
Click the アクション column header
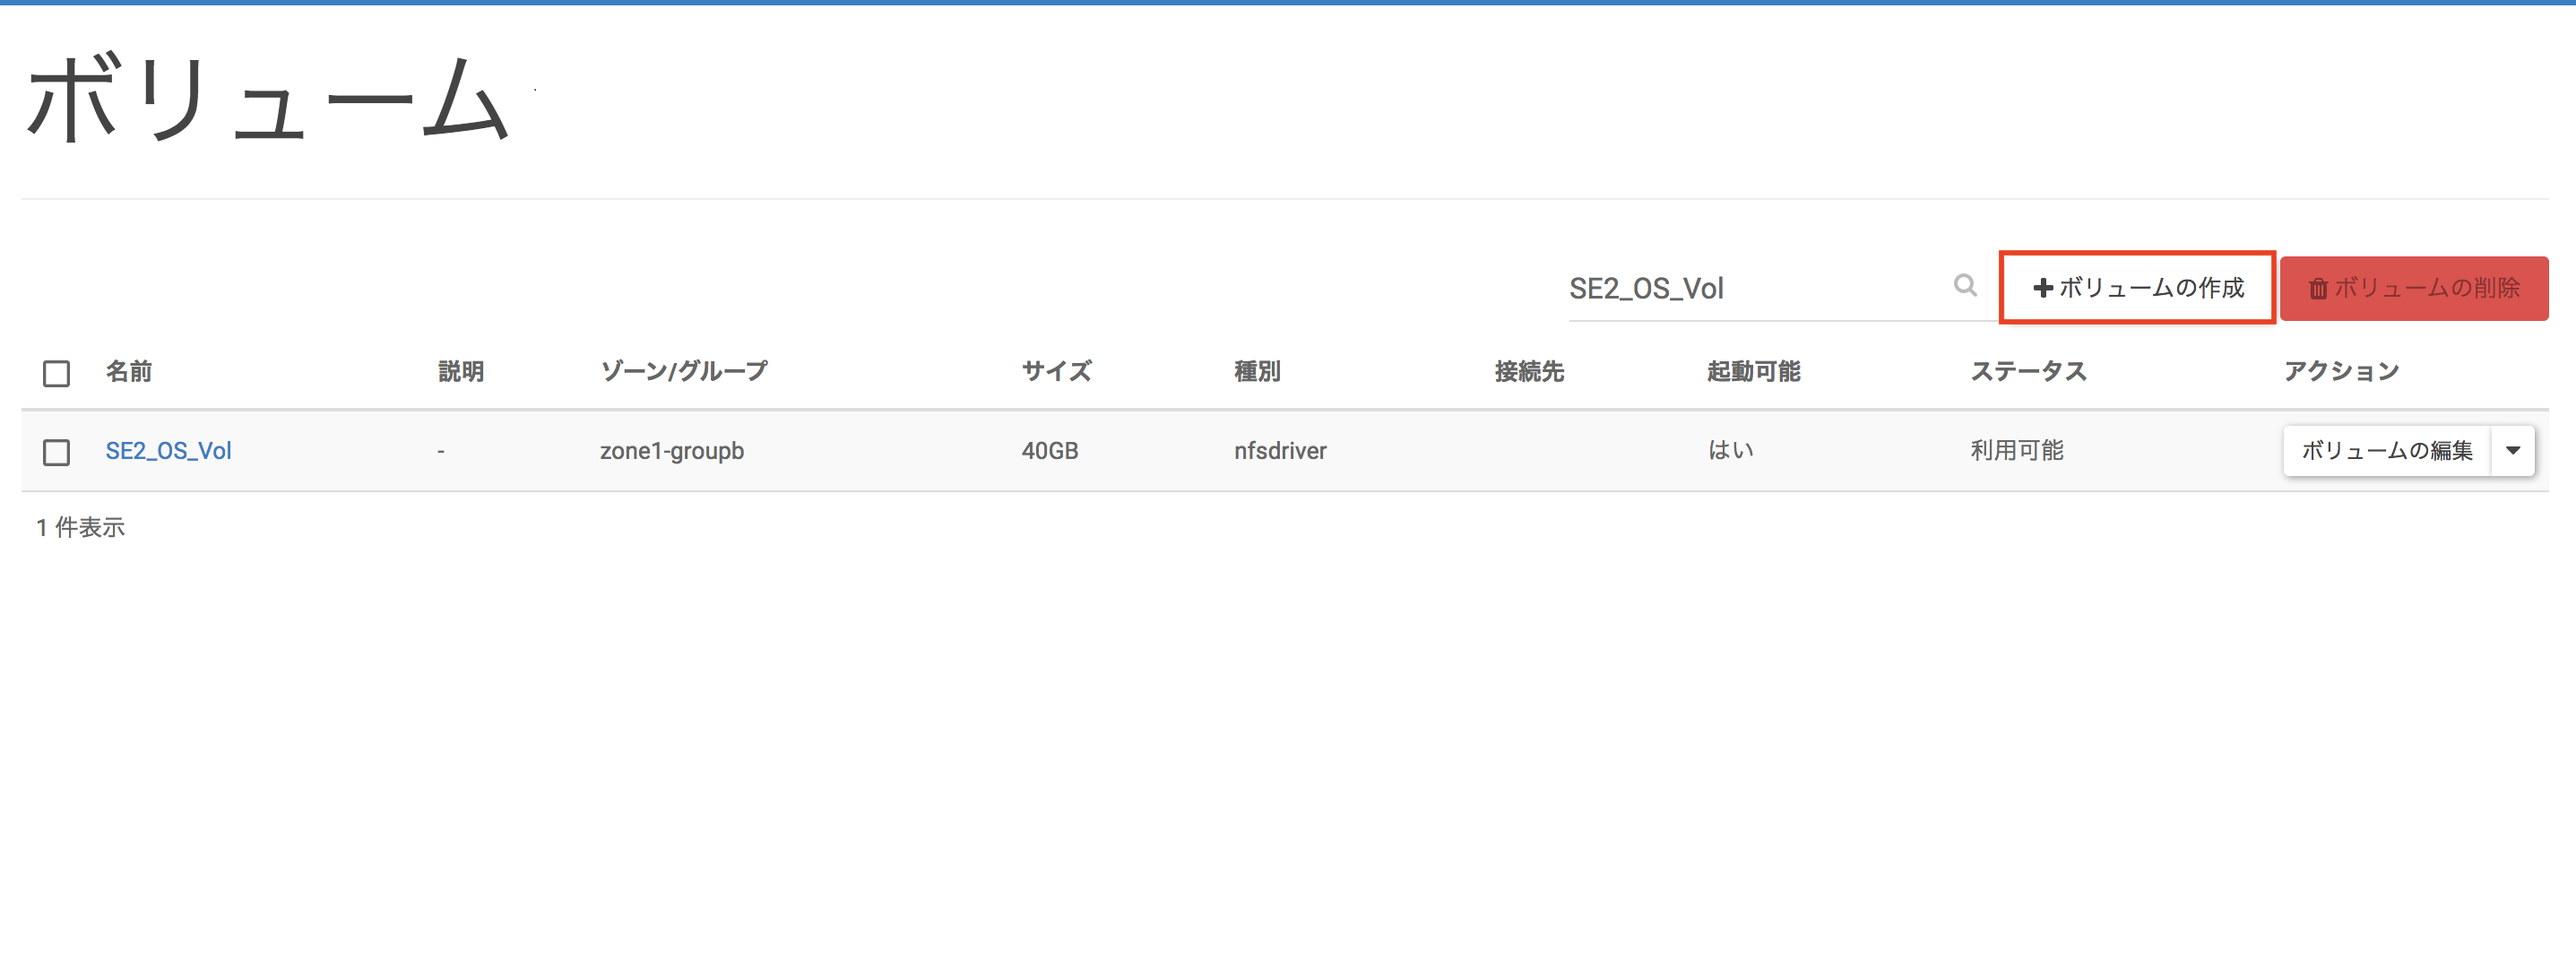2342,372
